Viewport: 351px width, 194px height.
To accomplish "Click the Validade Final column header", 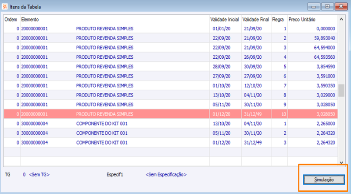I will [256, 19].
